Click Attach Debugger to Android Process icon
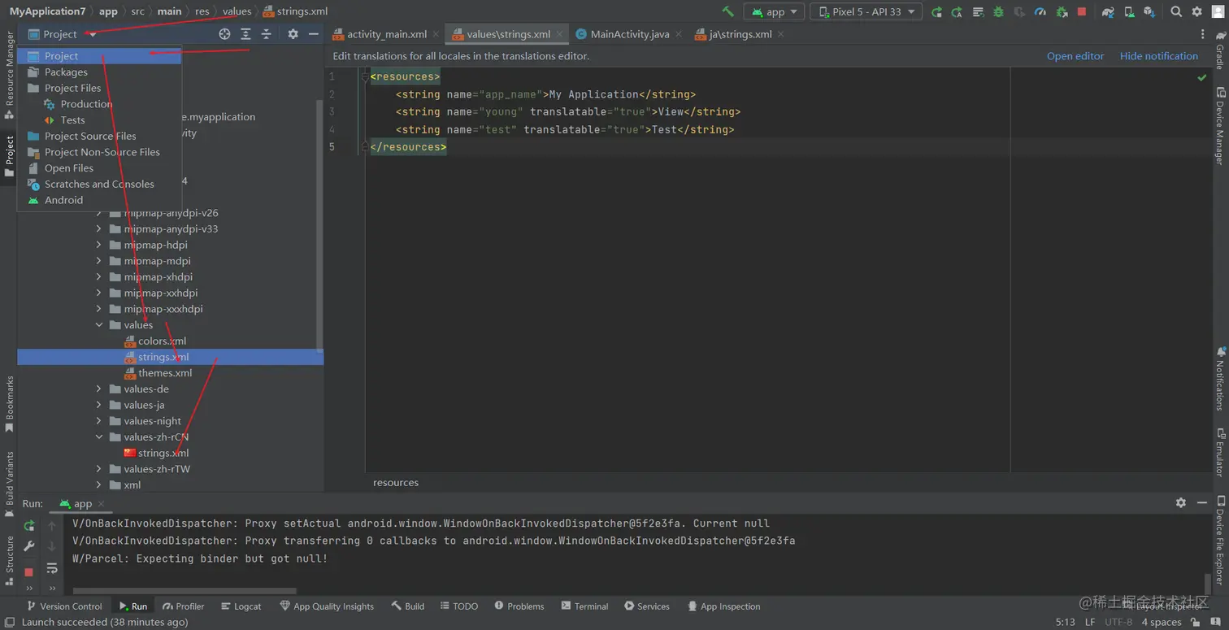 click(x=1062, y=11)
